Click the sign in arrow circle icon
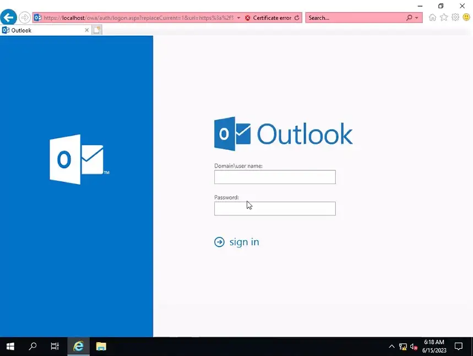This screenshot has height=356, width=473. click(x=219, y=242)
